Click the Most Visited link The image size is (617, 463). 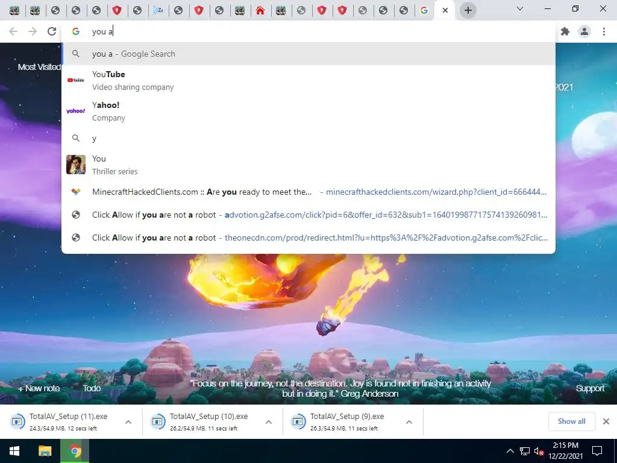(x=39, y=67)
